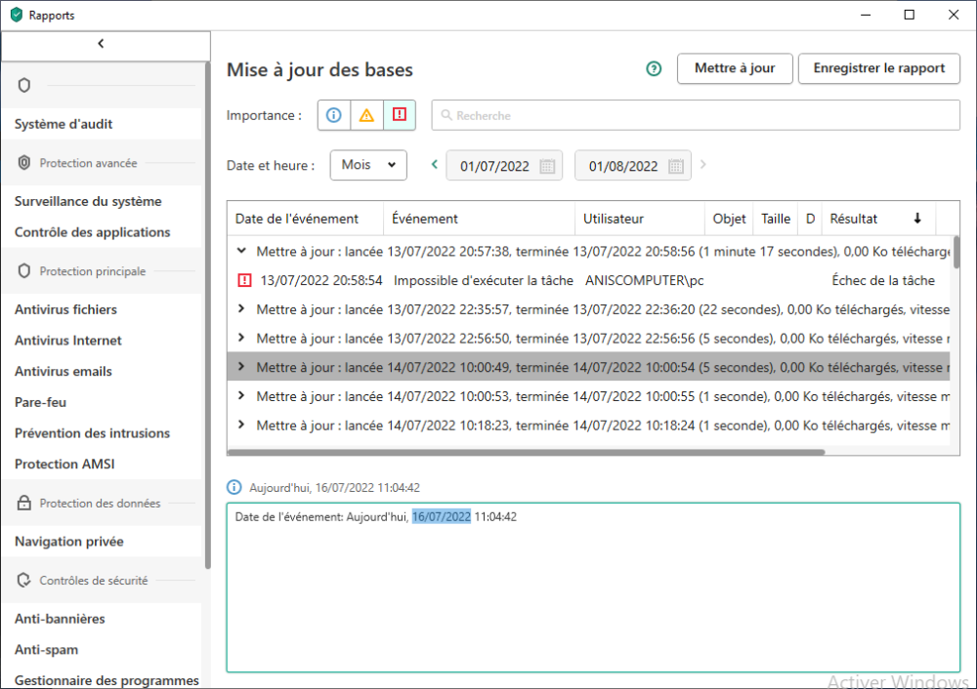The image size is (977, 689).
Task: Click the blue info icon above details box
Action: 234,487
